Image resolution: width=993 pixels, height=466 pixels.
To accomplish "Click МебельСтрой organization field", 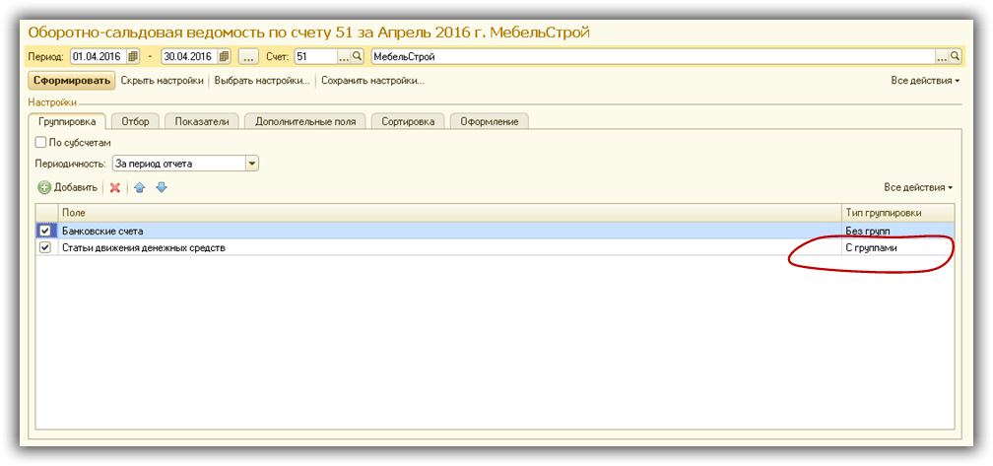I will (x=653, y=56).
